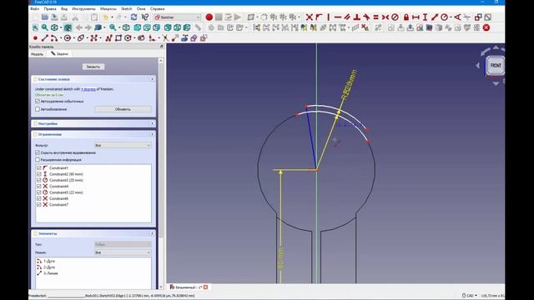
Task: Open the Edit menu
Action: 50,9
